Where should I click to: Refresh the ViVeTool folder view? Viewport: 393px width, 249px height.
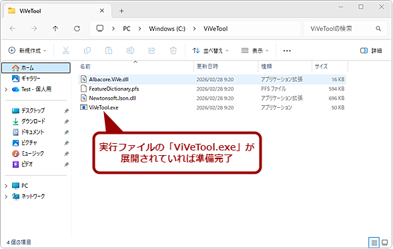coord(77,29)
